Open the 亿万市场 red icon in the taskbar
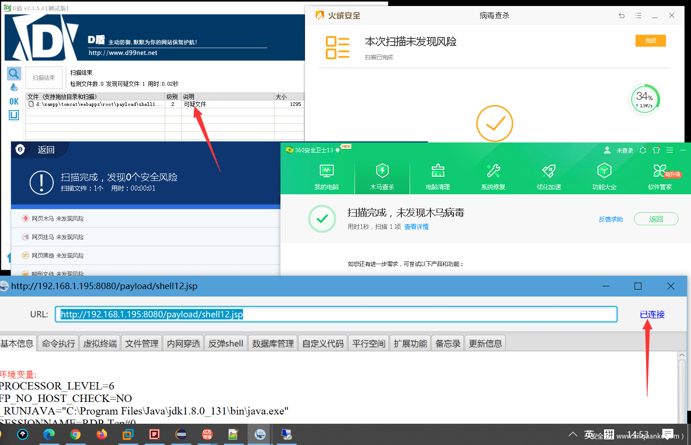 (207, 434)
